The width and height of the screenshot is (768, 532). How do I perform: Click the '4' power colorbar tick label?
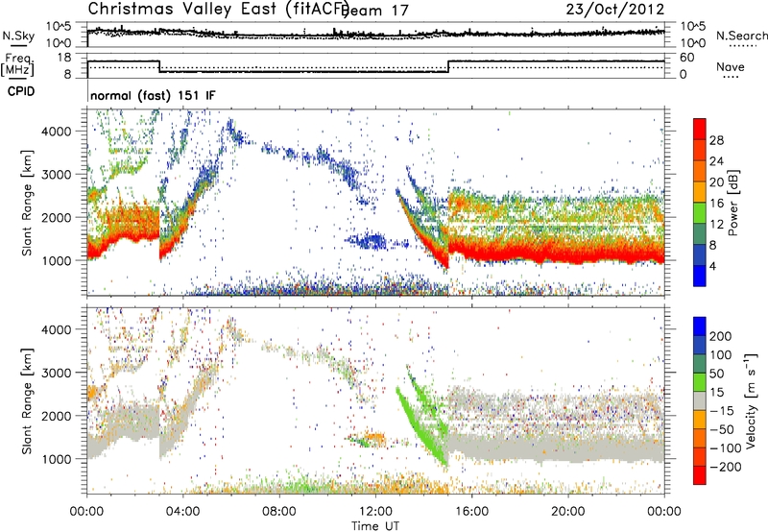(x=712, y=266)
